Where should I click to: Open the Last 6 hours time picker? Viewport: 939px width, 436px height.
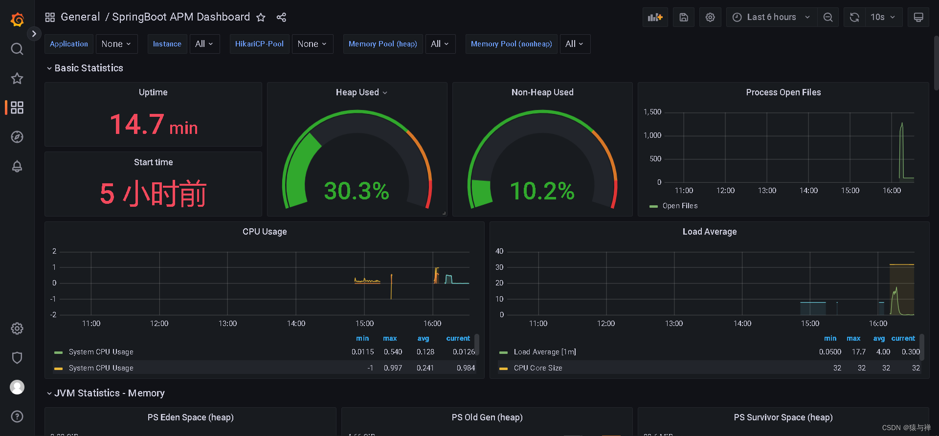[x=771, y=17]
